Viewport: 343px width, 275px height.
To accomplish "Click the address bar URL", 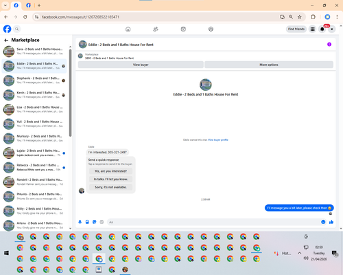I will pyautogui.click(x=80, y=17).
